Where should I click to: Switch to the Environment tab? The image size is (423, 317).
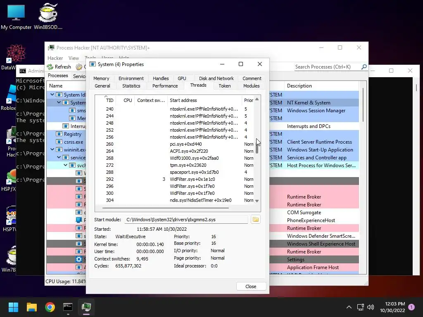click(x=131, y=78)
